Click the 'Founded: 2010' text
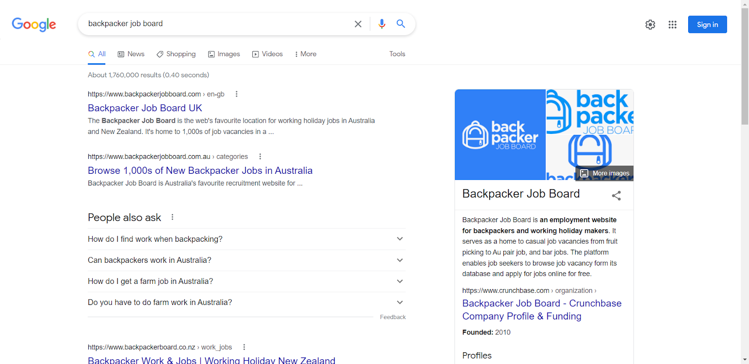Screen dimensions: 749x364 click(486, 332)
